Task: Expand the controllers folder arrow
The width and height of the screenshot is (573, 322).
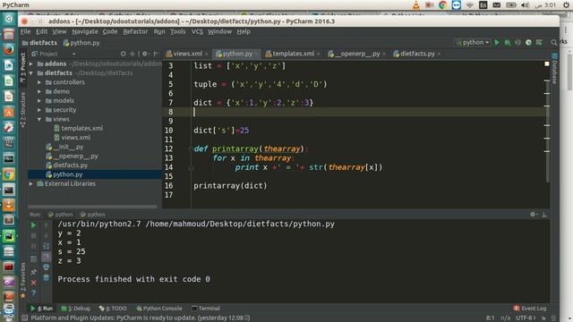Action: [39, 82]
